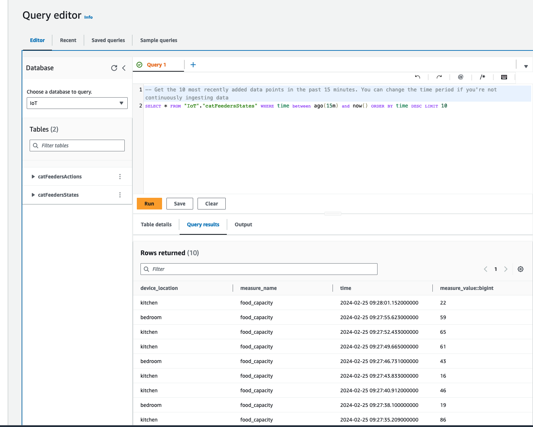Open the Sample queries tab
Screen dimensions: 533x427
click(159, 40)
